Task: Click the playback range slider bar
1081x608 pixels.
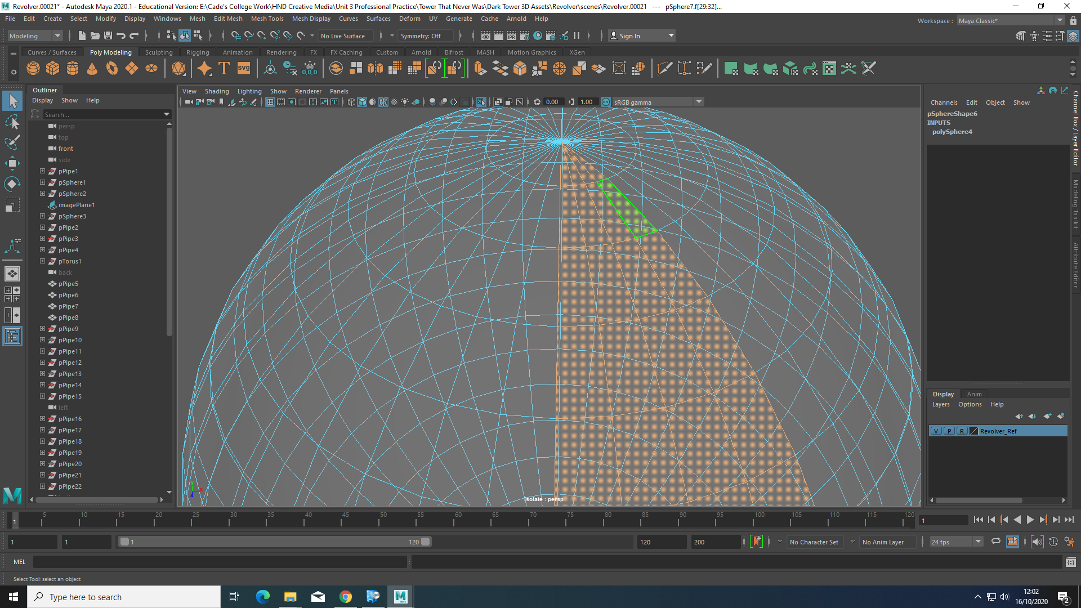Action: [x=275, y=542]
